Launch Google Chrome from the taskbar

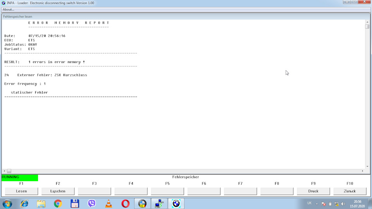tap(58, 204)
